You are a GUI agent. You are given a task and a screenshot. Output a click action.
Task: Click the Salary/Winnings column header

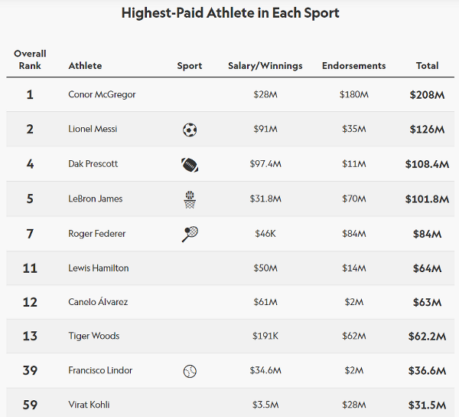(x=265, y=66)
